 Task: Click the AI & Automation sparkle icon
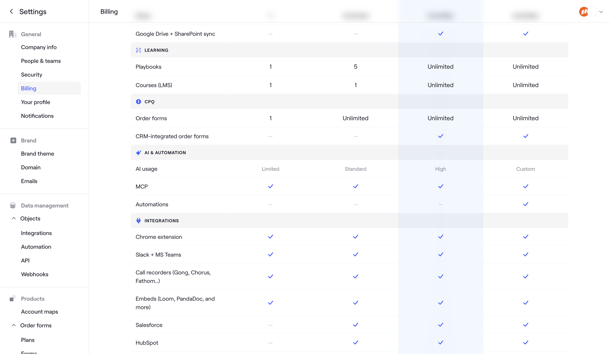(139, 153)
